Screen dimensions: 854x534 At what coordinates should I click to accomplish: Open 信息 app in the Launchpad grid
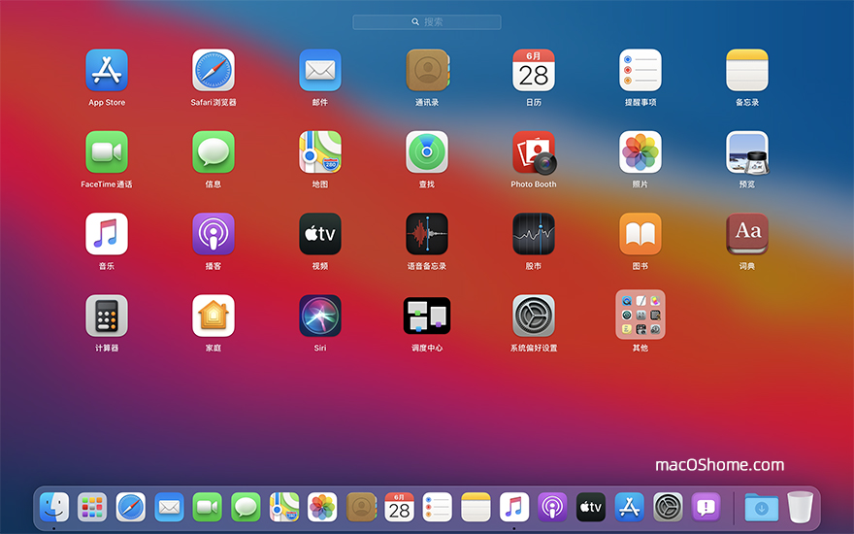click(x=213, y=152)
